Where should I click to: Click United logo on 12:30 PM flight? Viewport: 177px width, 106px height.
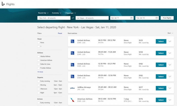coord(72,65)
